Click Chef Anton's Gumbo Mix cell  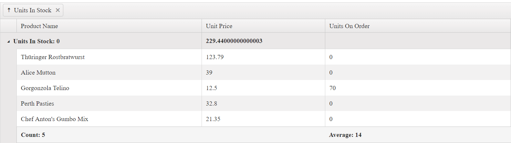(x=54, y=119)
